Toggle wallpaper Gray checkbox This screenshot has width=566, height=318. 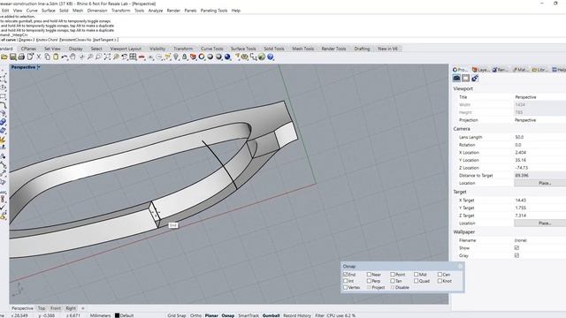point(516,255)
